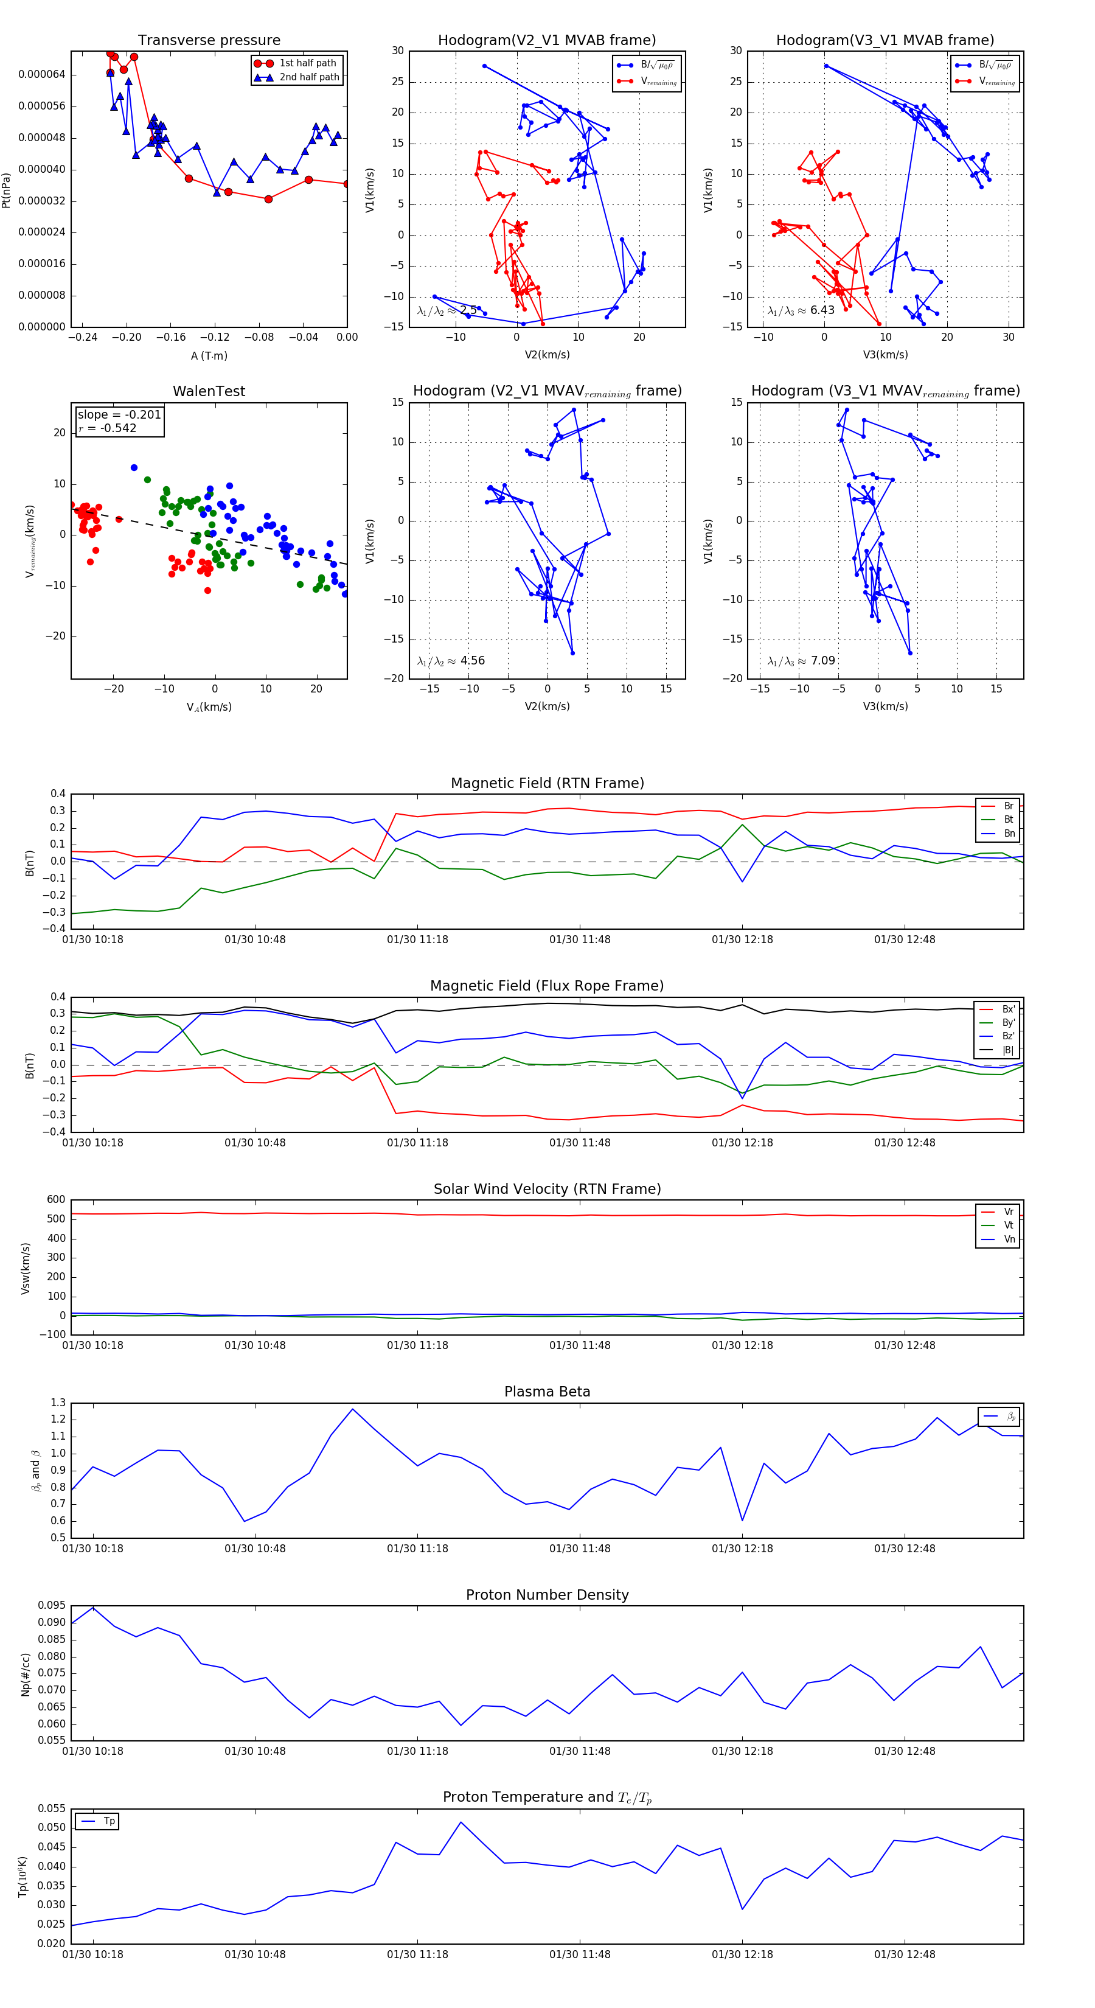
Task: Click 'slope = -0.201' annotation
Action: [119, 415]
